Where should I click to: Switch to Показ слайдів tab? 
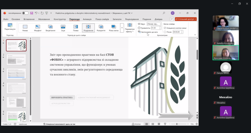[102, 19]
